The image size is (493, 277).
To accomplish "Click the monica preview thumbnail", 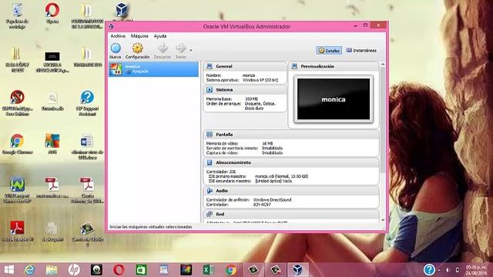I will 334,99.
